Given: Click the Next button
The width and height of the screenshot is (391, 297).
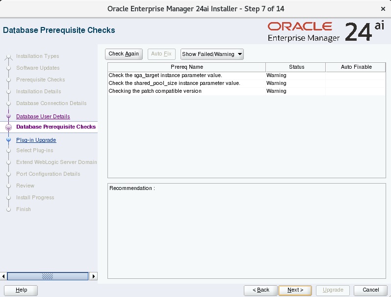Looking at the screenshot, I should pos(295,290).
